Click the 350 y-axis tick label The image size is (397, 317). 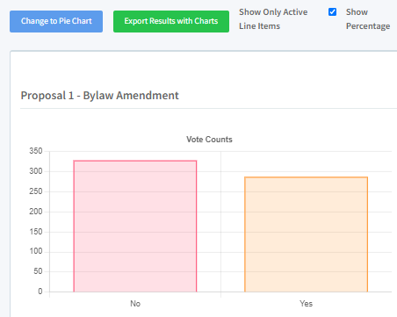(x=36, y=151)
